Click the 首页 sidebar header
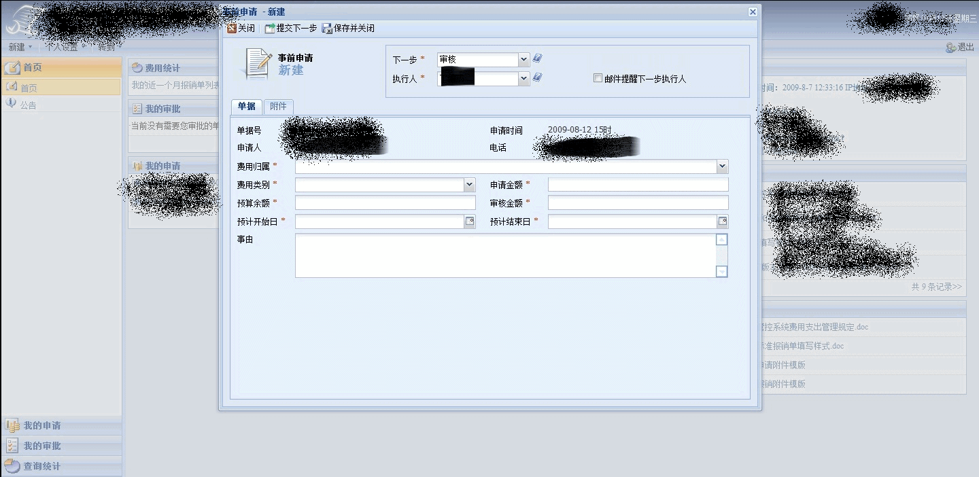The width and height of the screenshot is (979, 477). tap(61, 67)
